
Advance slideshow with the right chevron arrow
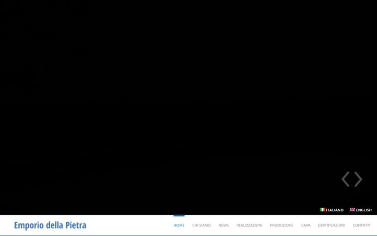pos(358,179)
